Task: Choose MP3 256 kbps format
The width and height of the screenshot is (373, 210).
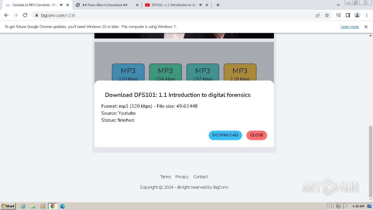Action: coord(166,72)
